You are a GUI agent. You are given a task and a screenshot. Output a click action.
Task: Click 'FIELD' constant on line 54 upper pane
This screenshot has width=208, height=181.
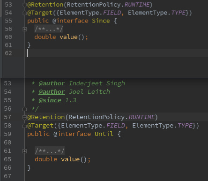point(112,13)
